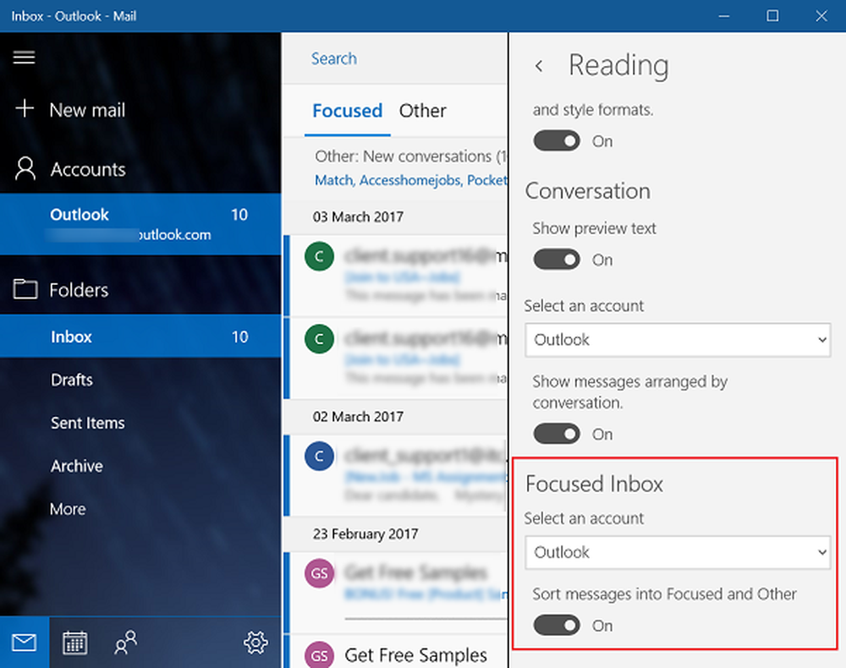846x668 pixels.
Task: Select the Focused tab
Action: click(x=347, y=111)
